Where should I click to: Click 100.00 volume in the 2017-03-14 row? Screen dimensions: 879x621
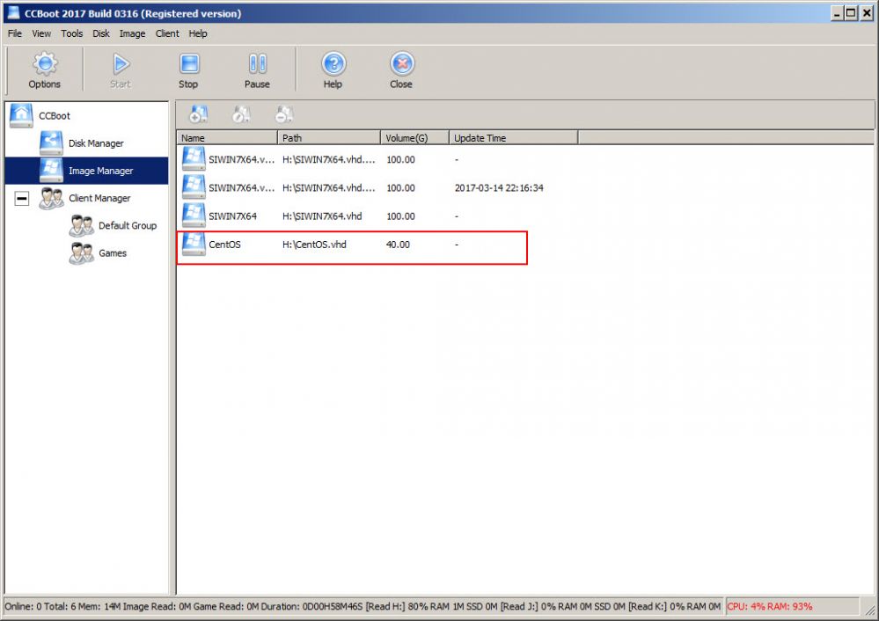tap(401, 188)
